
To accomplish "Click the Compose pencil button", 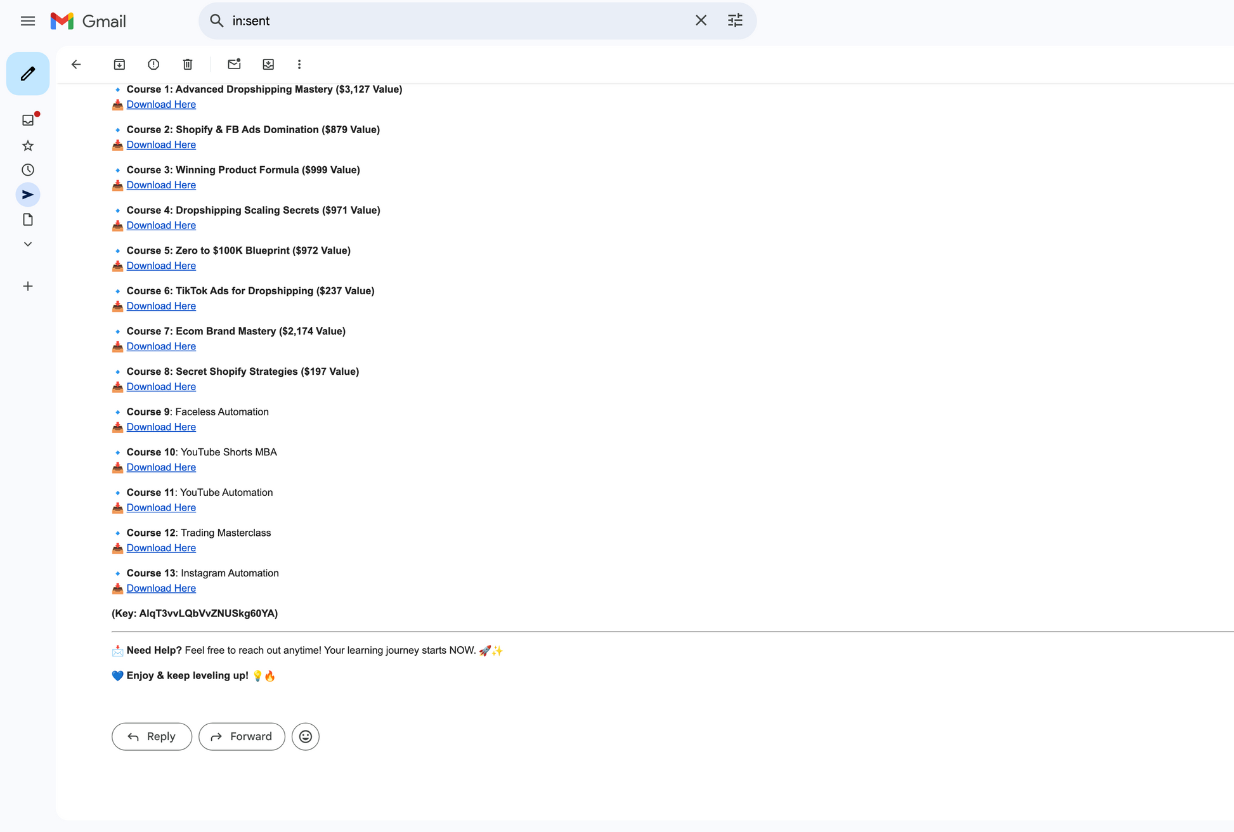I will pos(28,74).
